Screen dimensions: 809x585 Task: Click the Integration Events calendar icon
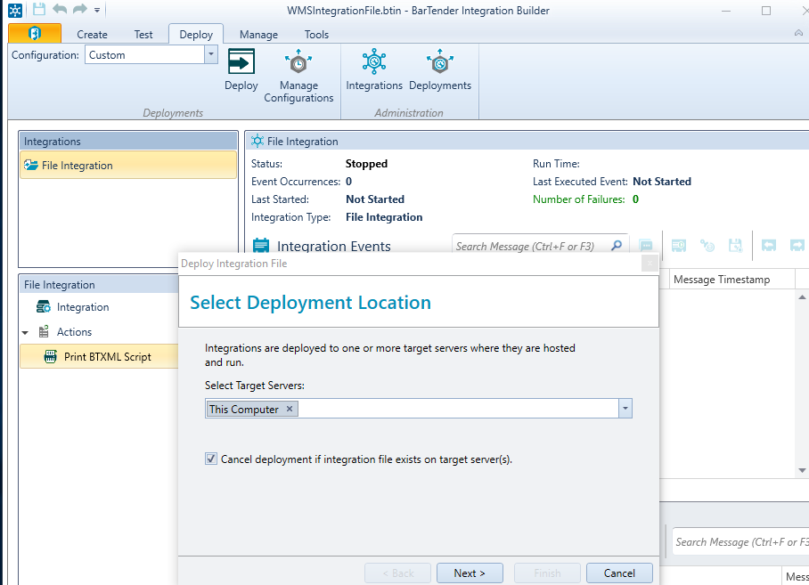(x=261, y=246)
